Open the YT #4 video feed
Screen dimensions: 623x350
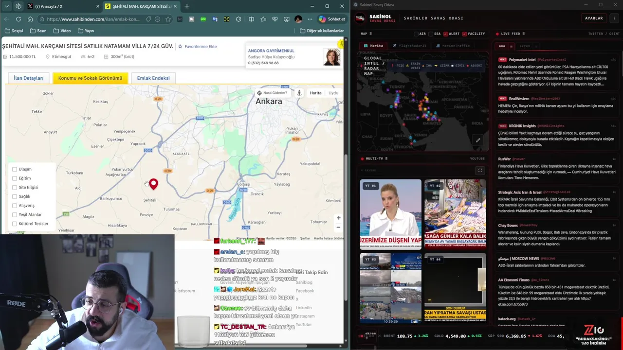pyautogui.click(x=455, y=288)
